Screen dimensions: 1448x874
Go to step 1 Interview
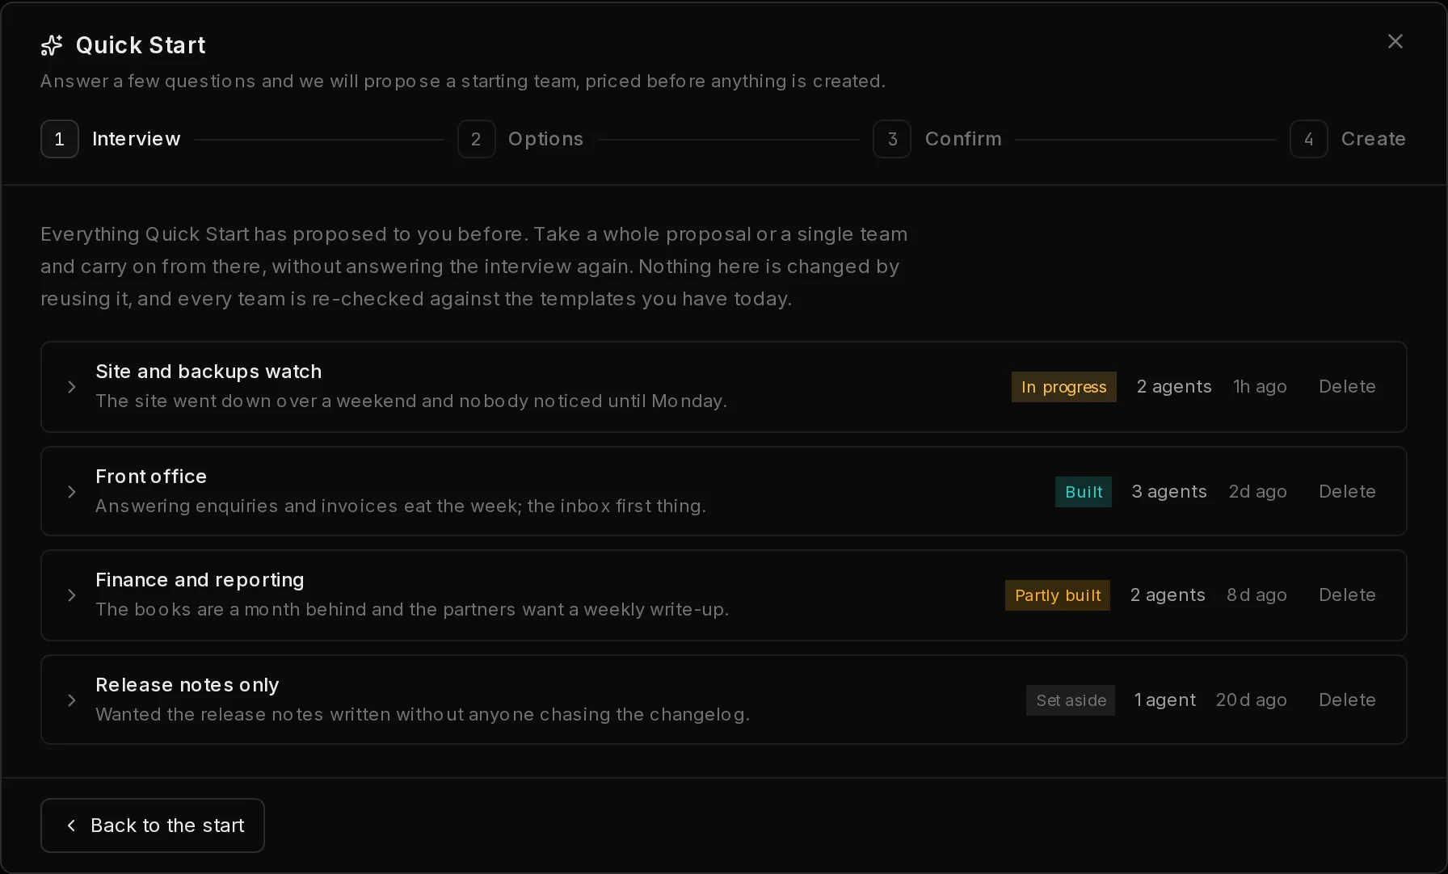coord(111,139)
